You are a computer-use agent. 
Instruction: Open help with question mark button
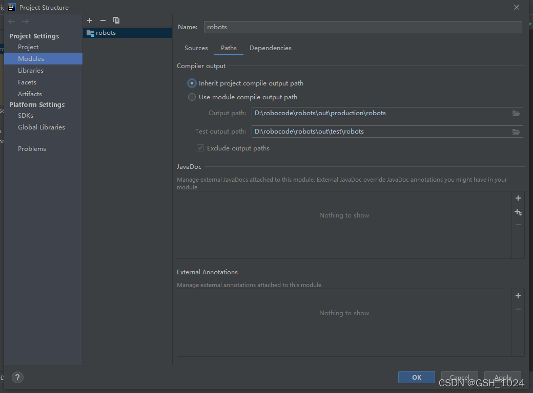pyautogui.click(x=17, y=377)
